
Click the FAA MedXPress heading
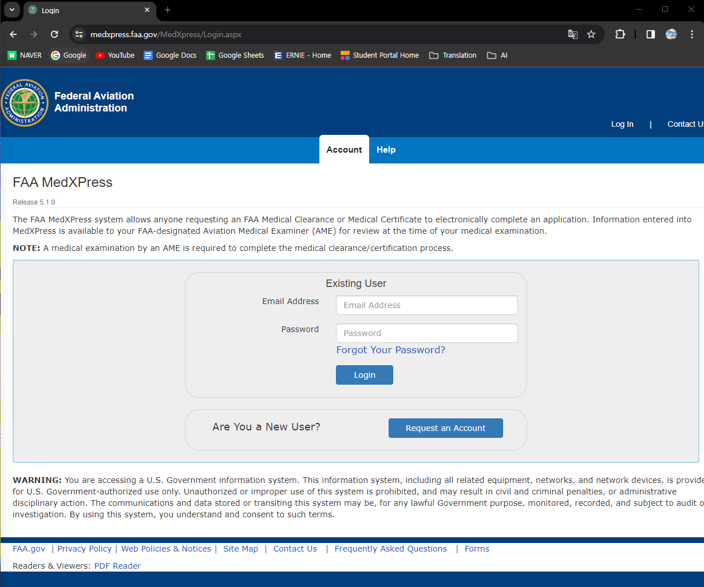pos(63,182)
